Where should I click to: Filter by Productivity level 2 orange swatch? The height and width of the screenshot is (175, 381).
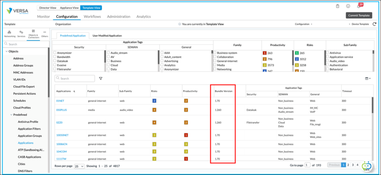(x=265, y=59)
